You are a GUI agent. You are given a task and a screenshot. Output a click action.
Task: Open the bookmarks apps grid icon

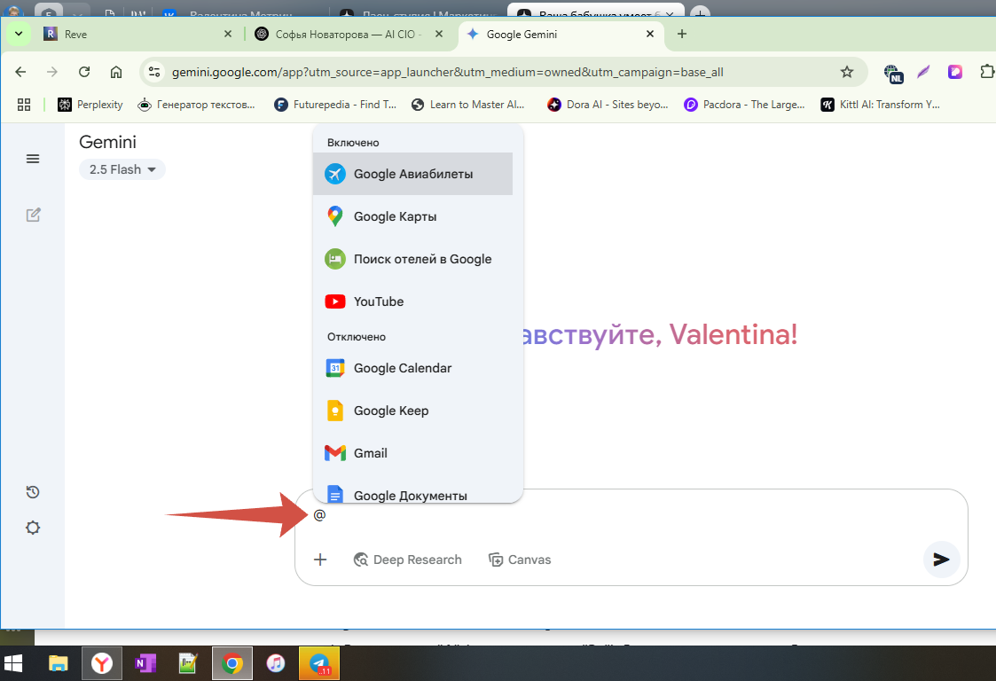pyautogui.click(x=23, y=104)
